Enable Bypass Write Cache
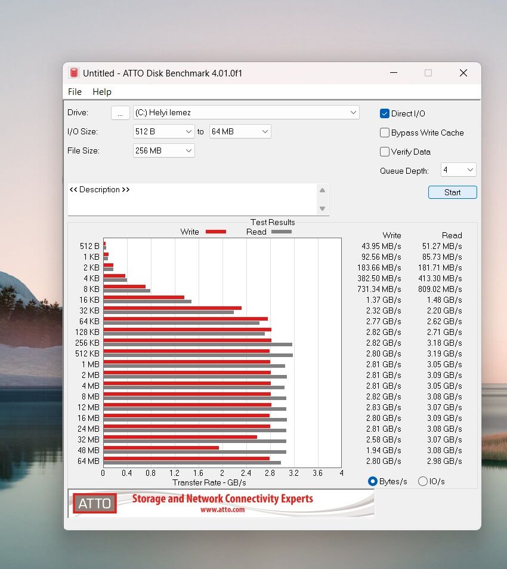 [x=385, y=133]
